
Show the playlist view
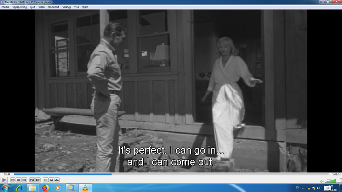tap(46, 180)
